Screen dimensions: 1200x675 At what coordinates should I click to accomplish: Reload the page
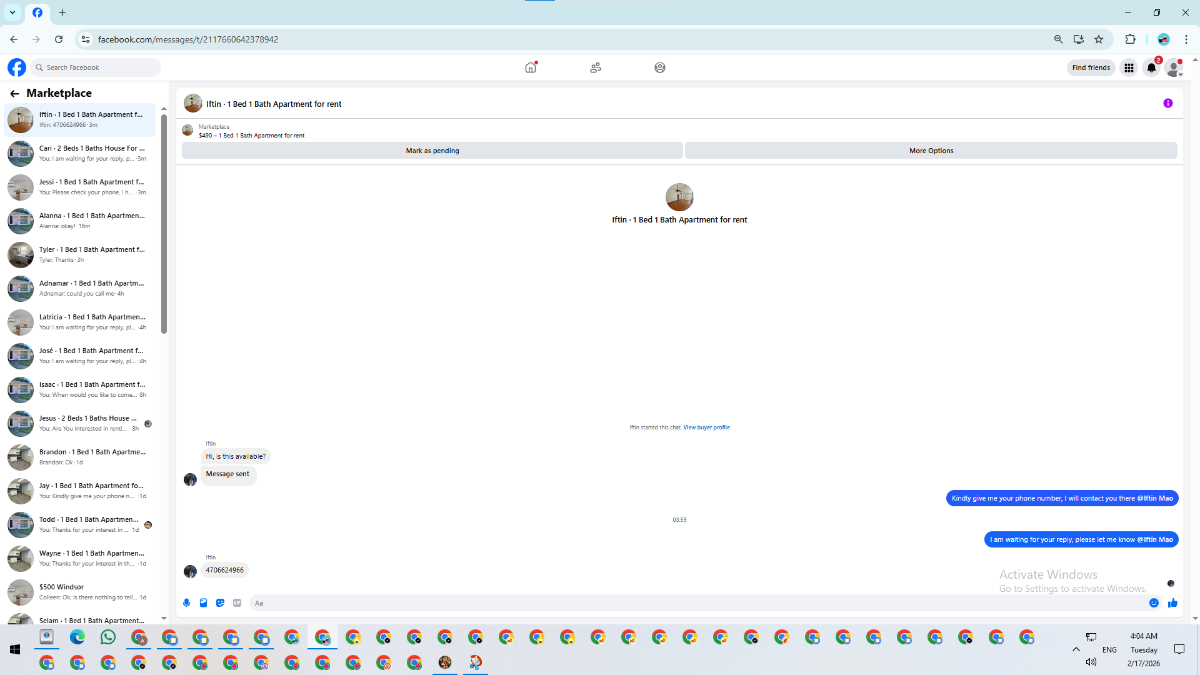pos(59,39)
